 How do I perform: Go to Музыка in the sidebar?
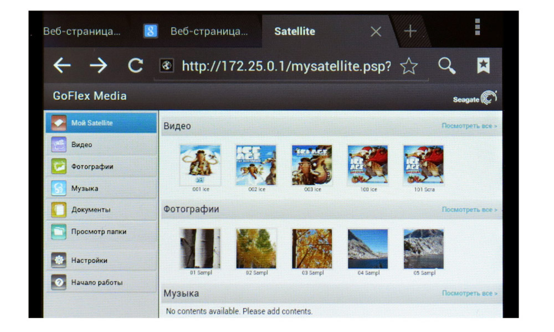101,189
